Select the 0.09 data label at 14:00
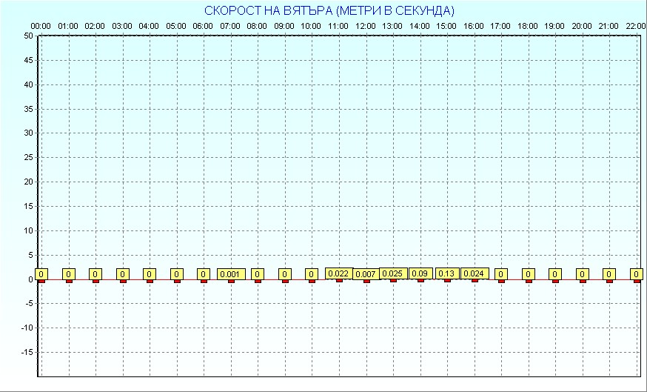Screen dimensions: 647x392 [420, 273]
